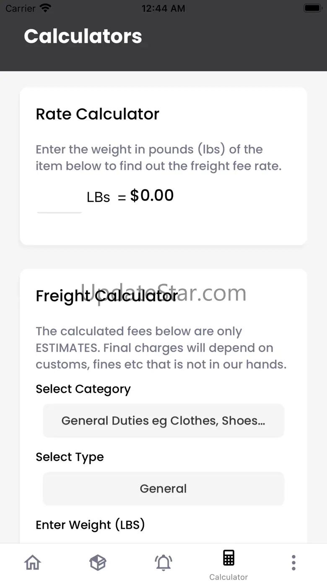
Task: Open the General type dropdown
Action: [163, 488]
